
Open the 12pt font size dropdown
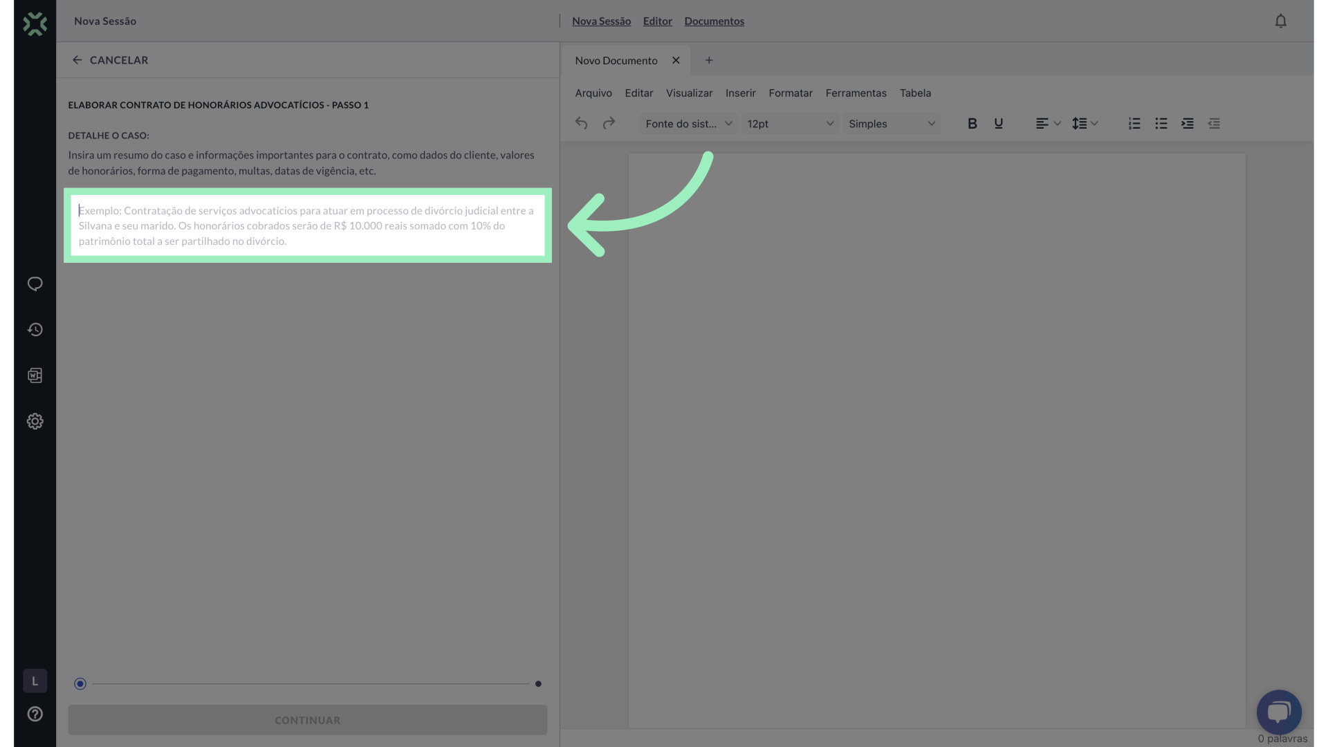pyautogui.click(x=789, y=124)
